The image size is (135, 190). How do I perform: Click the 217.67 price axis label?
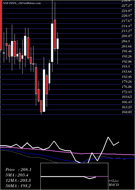(x=127, y=21)
